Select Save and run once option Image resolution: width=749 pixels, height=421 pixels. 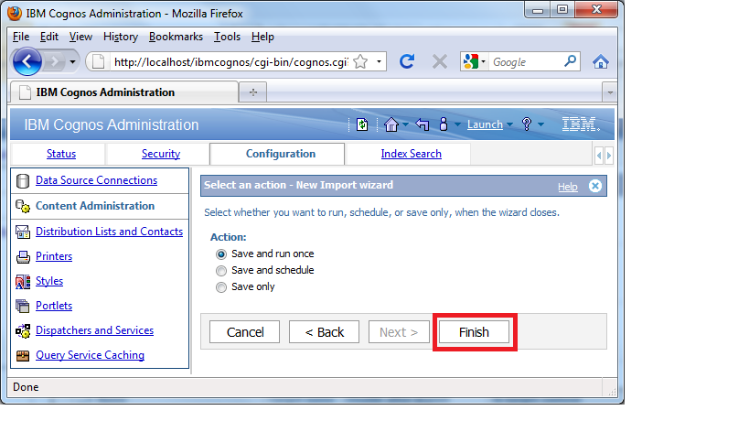221,254
